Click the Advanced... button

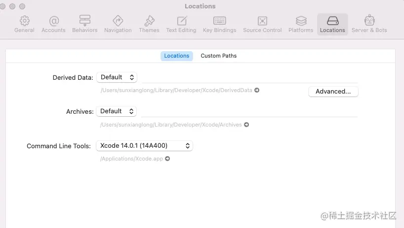tap(333, 92)
